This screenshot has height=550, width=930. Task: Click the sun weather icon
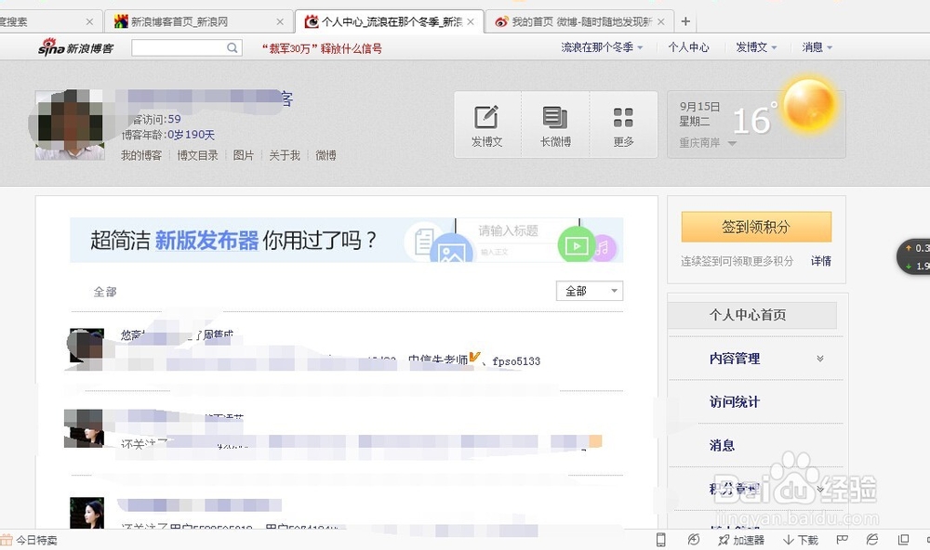808,105
